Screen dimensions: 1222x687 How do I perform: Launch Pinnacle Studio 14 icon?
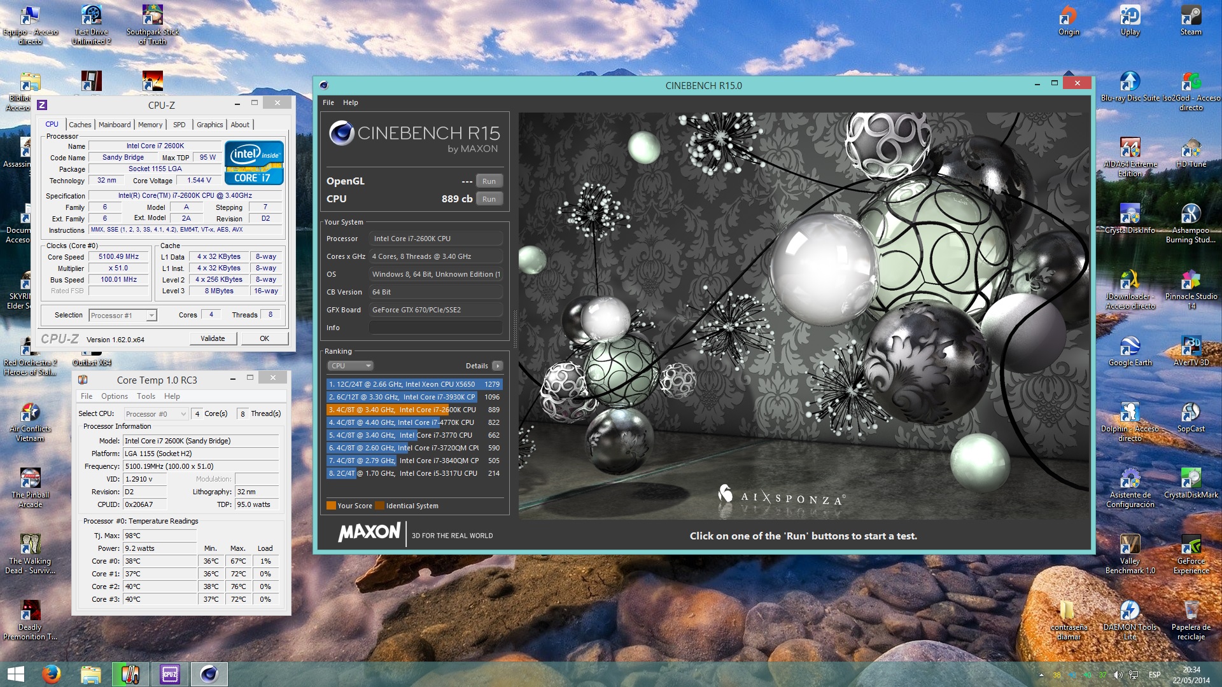click(x=1191, y=290)
